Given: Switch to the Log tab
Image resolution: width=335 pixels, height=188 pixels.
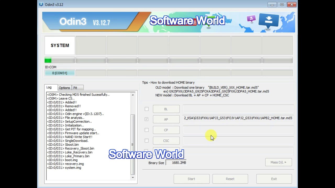Looking at the screenshot, I should click(51, 87).
